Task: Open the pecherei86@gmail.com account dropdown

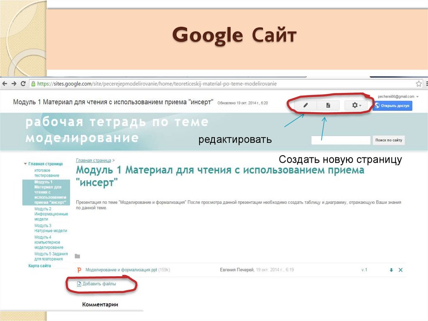Action: click(x=398, y=97)
